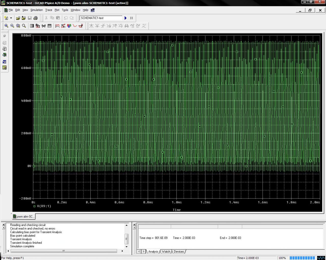
Task: Toggle the cursor display icon
Action: point(81,26)
